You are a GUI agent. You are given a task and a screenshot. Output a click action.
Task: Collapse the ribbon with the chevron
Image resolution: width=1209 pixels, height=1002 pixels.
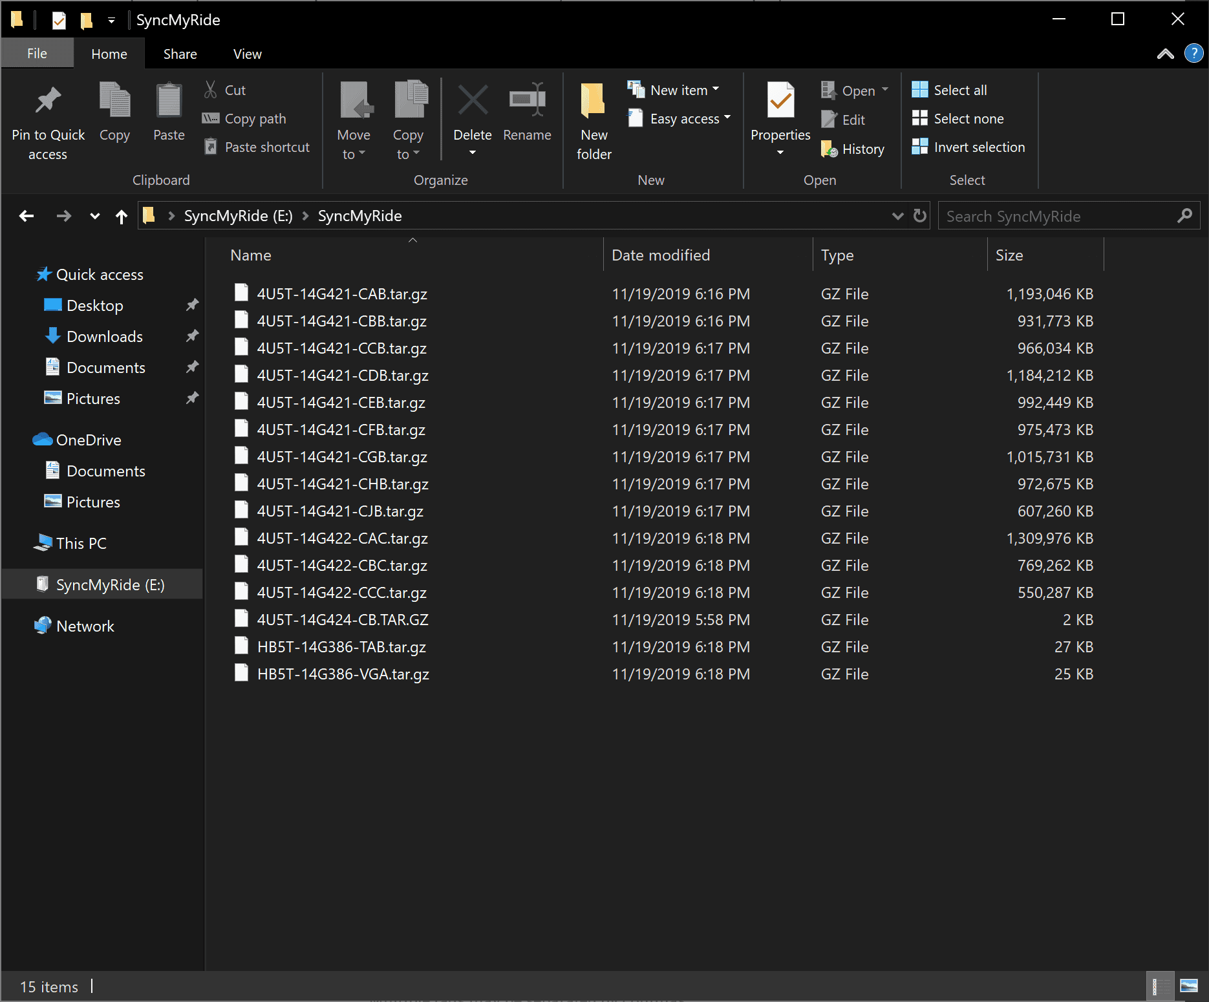point(1165,54)
